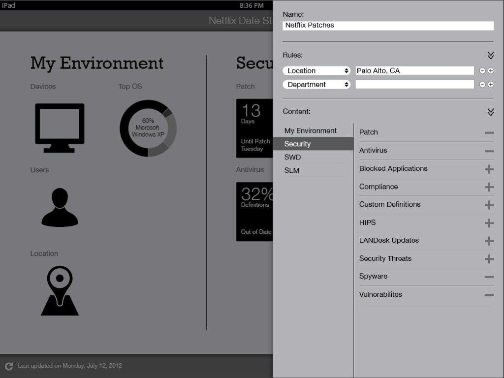Click the Location label under My Environment

pos(44,253)
